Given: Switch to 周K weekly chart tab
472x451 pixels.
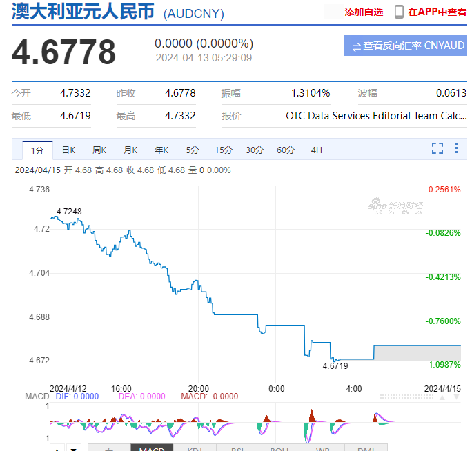Looking at the screenshot, I should tap(99, 150).
